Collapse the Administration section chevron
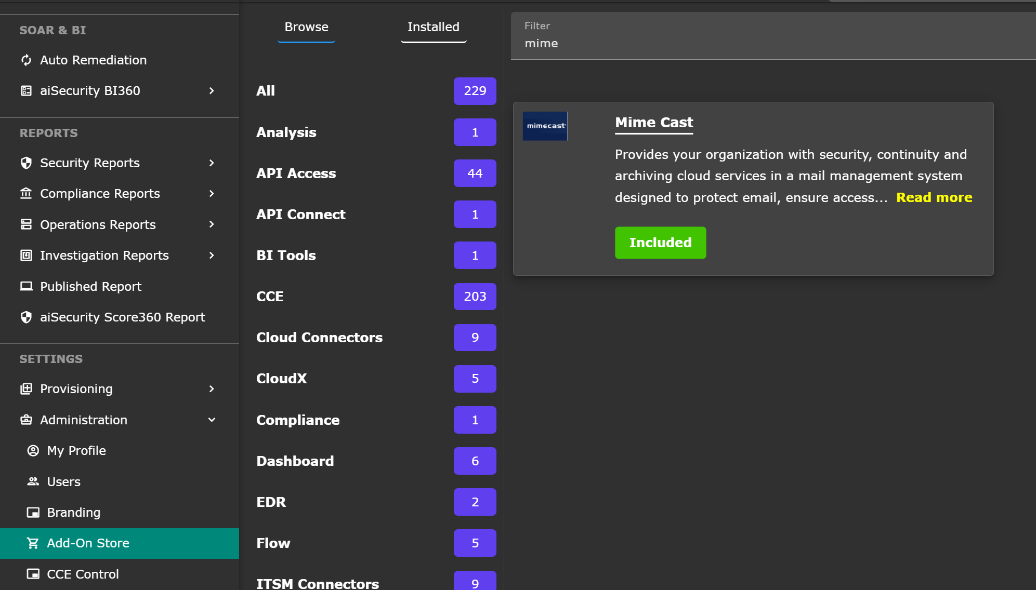Image resolution: width=1036 pixels, height=590 pixels. point(212,420)
